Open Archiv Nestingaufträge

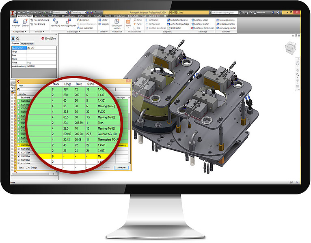click(x=178, y=24)
